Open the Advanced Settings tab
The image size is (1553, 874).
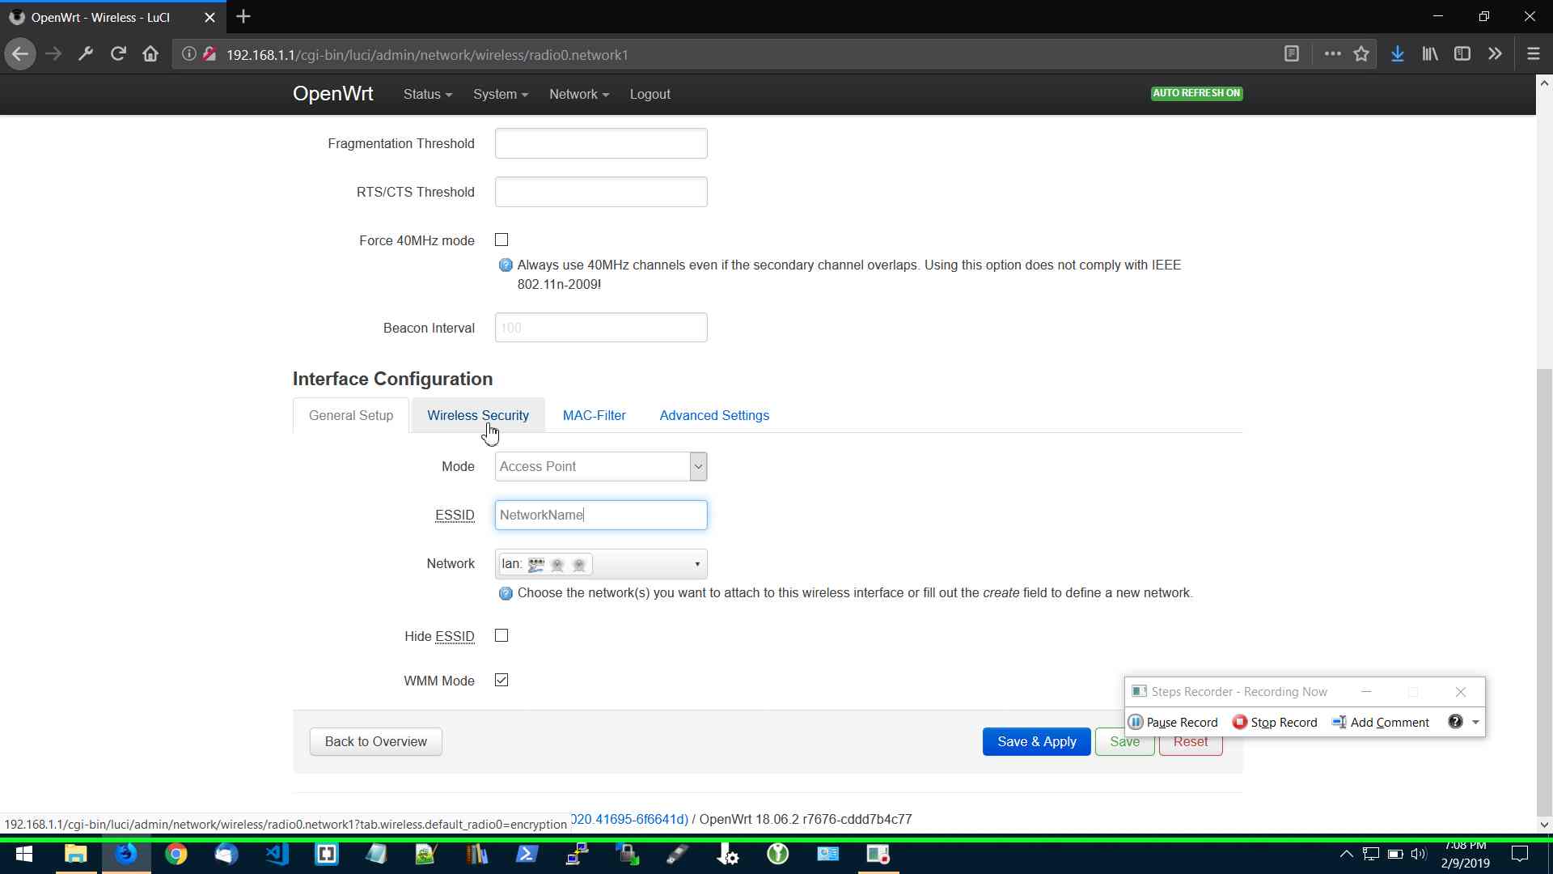point(713,415)
